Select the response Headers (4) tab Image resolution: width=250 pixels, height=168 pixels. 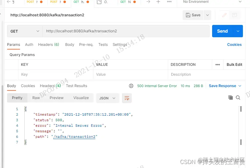(x=50, y=86)
